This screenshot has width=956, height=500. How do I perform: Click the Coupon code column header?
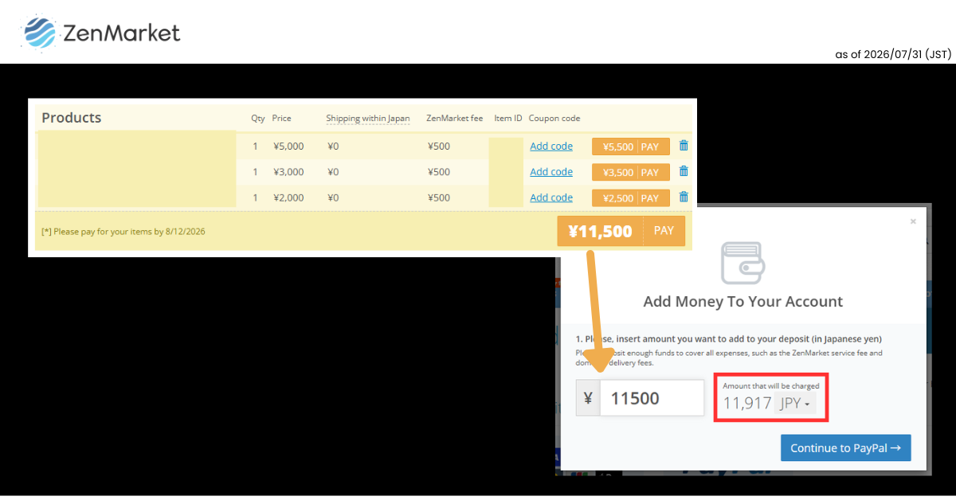click(554, 118)
